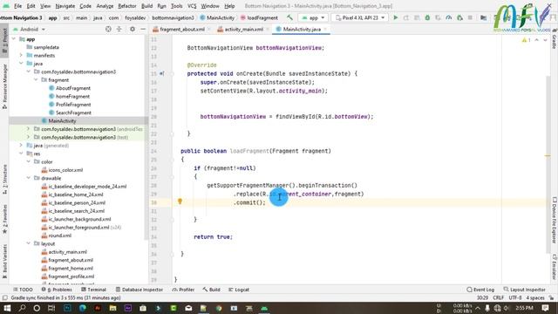Open the Build menu
558x314 pixels.
[x=146, y=6]
